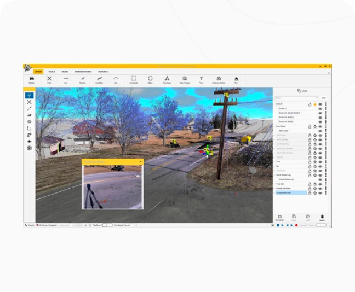
Task: Click the Paste layer icon
Action: (x=308, y=218)
